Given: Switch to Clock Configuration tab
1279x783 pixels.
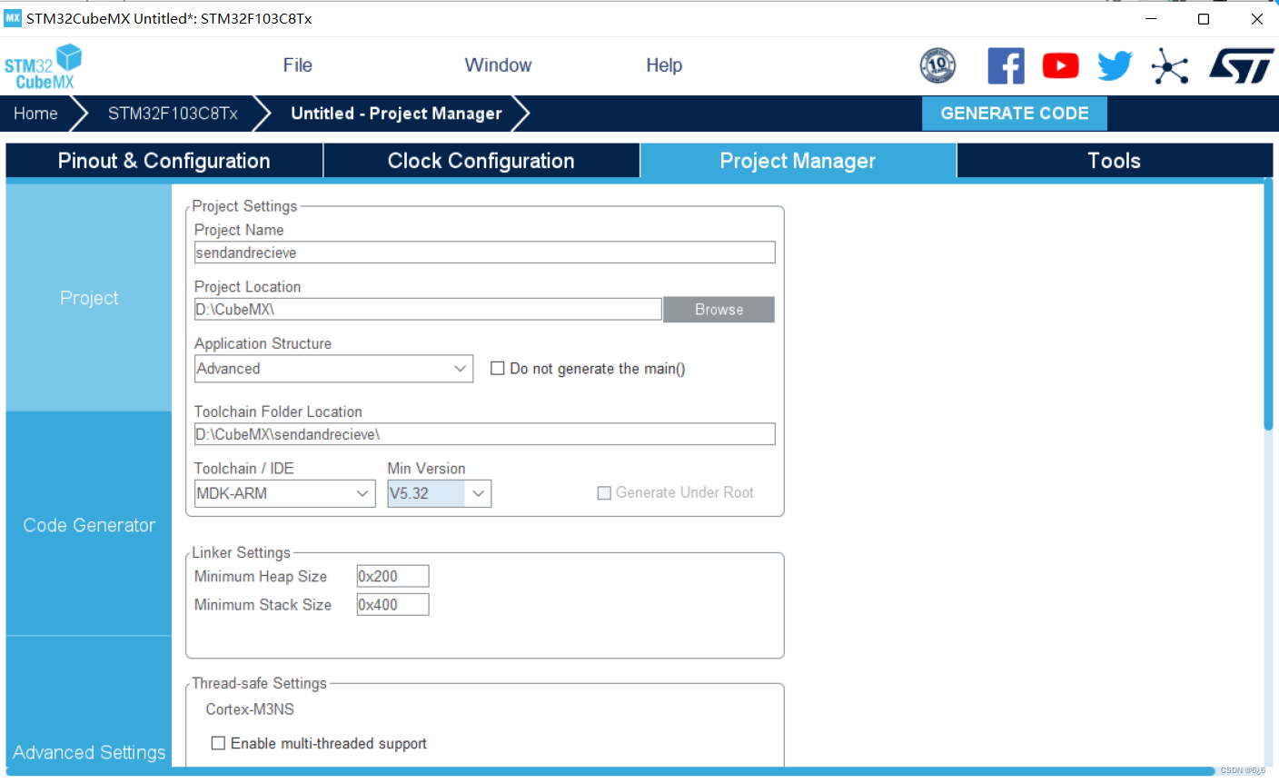Looking at the screenshot, I should [481, 161].
